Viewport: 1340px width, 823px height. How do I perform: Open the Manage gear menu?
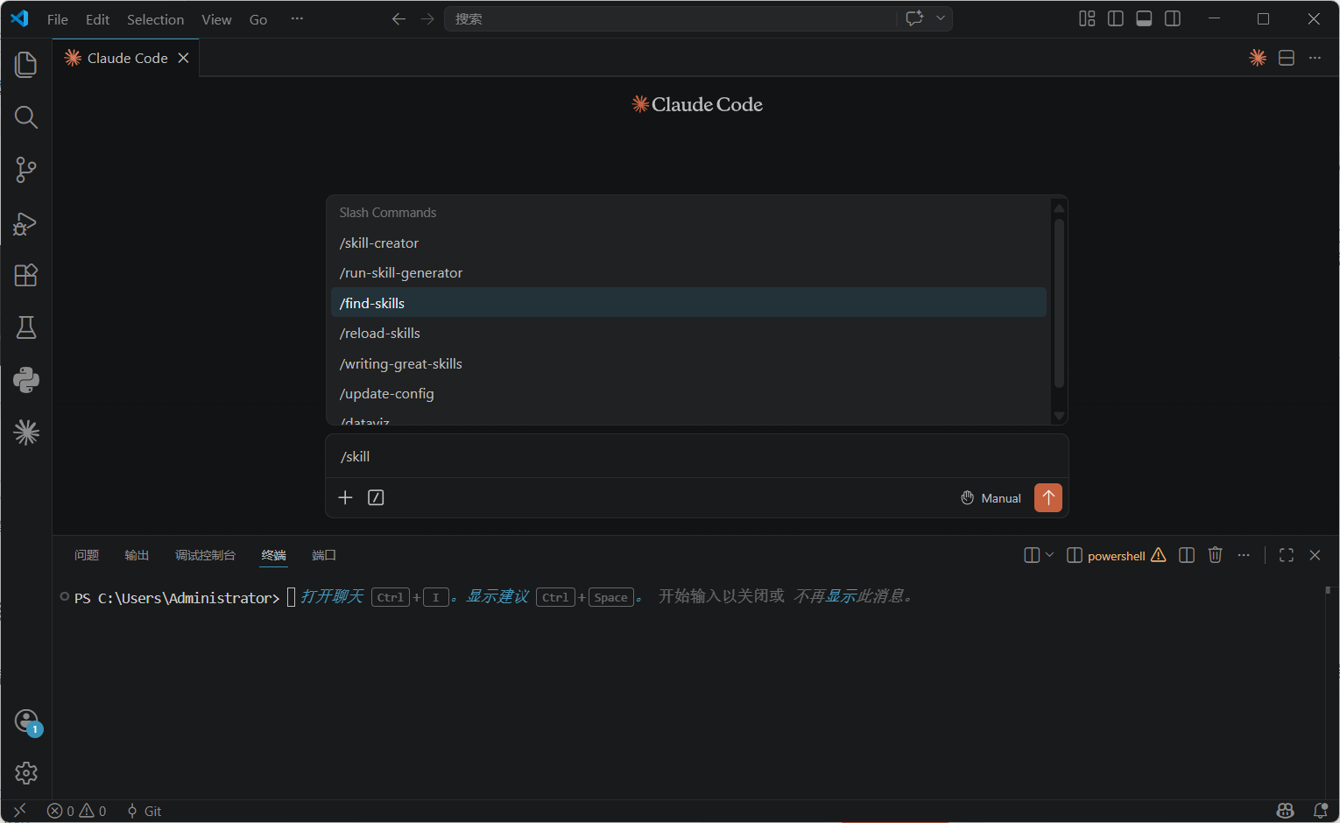pos(26,773)
